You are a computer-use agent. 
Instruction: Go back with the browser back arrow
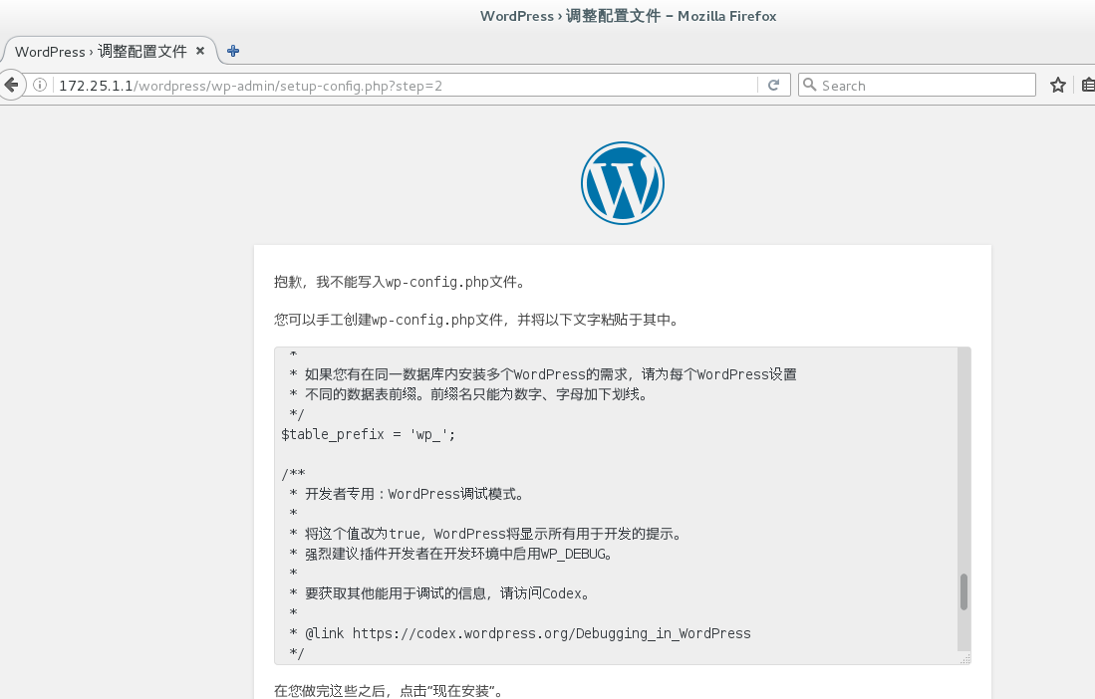(11, 85)
